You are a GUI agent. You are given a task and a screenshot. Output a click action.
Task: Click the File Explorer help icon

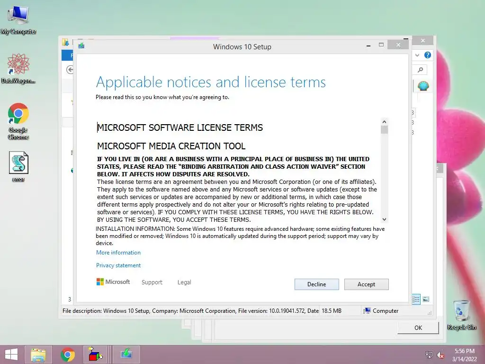428,55
